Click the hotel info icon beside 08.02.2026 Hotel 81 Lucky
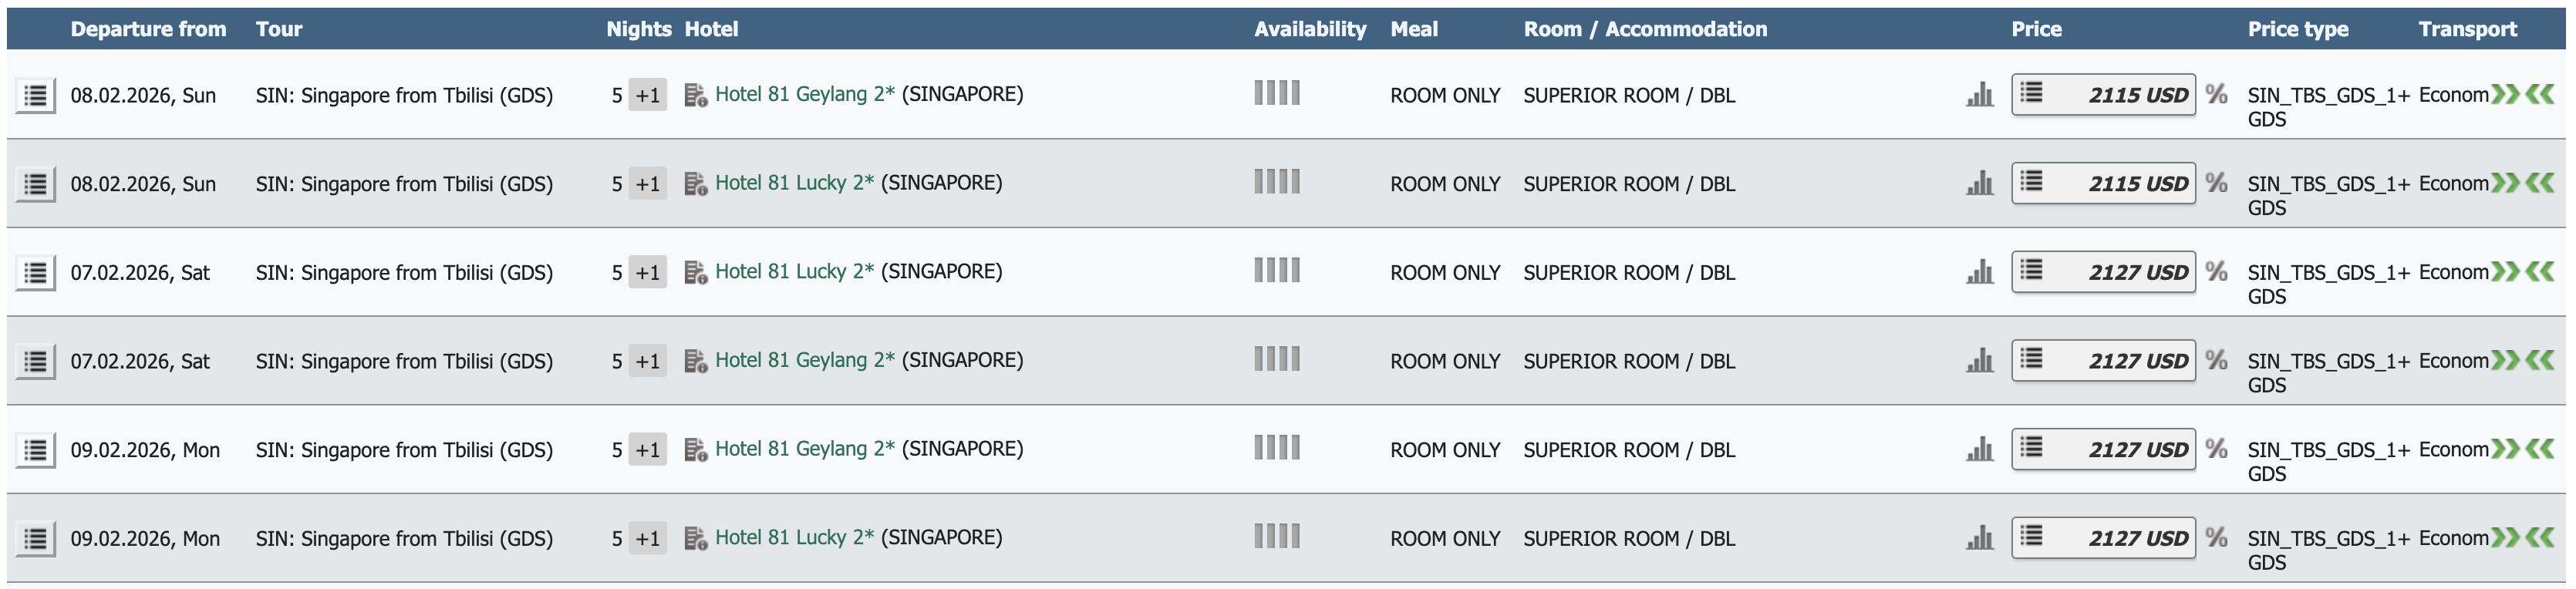Screen dimensions: 2576x589 695,184
